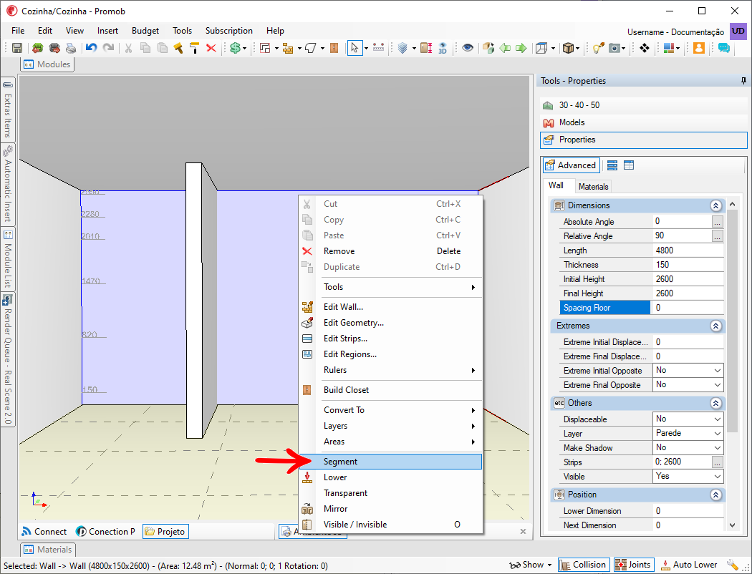Collapse the Position section

715,495
